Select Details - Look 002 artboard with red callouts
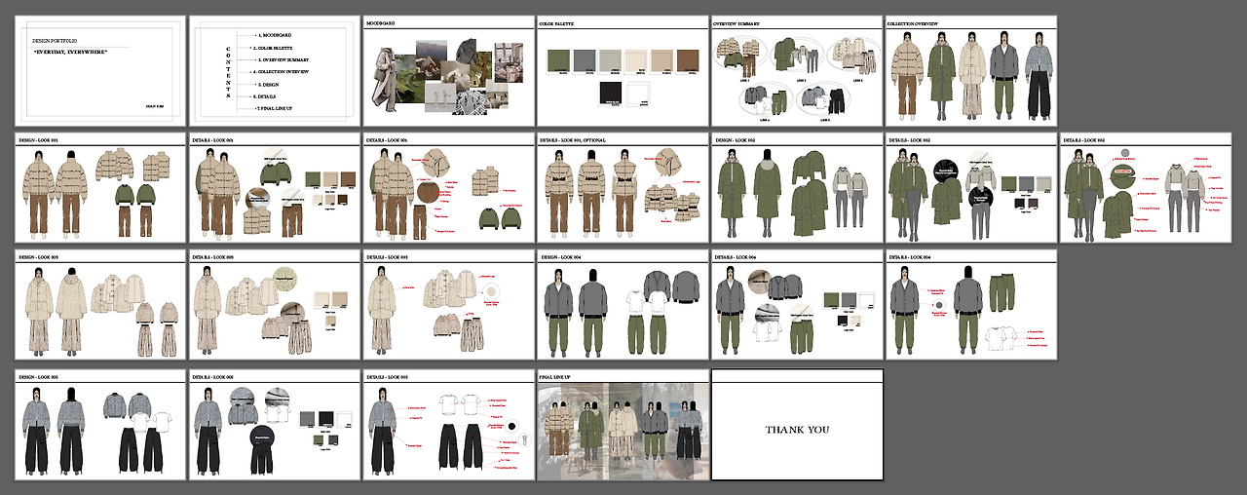The height and width of the screenshot is (495, 1247). coord(1145,187)
